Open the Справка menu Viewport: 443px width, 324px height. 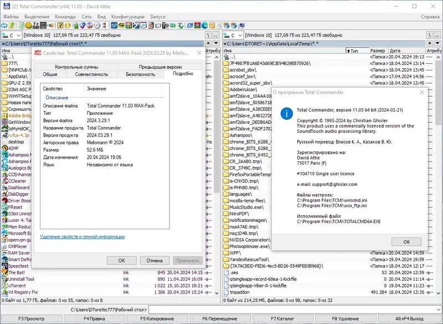click(430, 17)
